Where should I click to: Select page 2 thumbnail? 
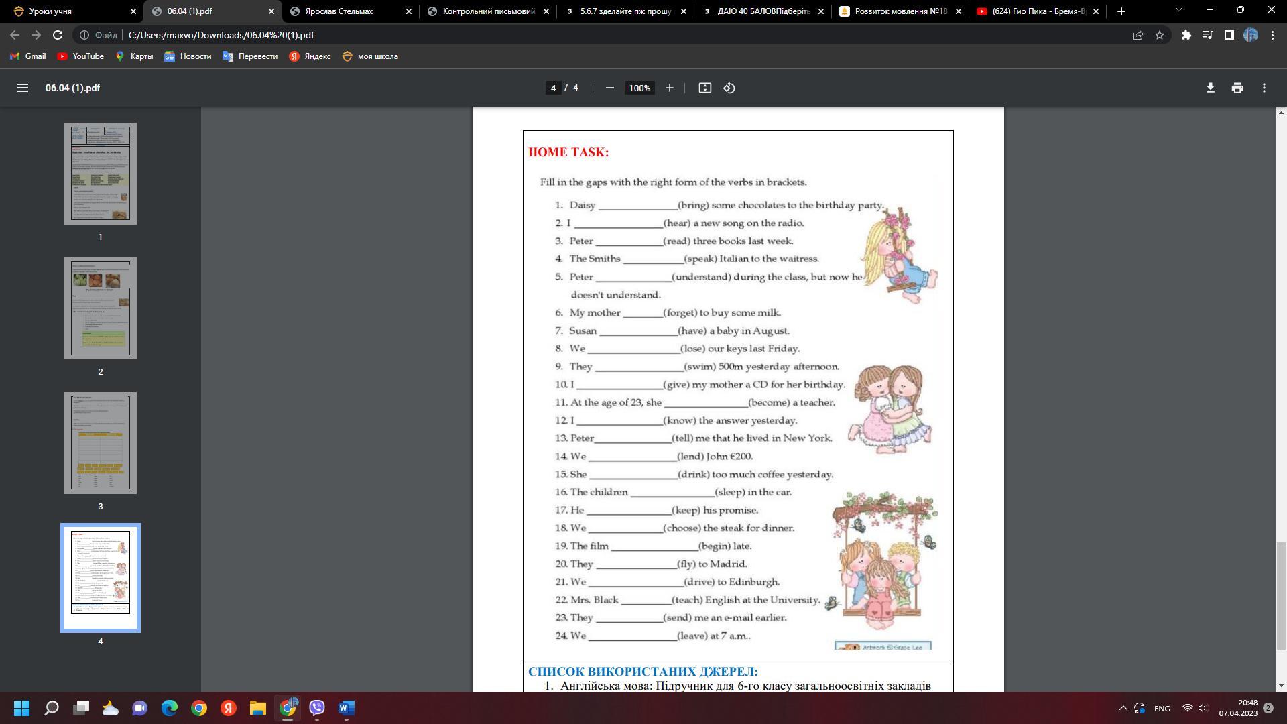(x=101, y=308)
